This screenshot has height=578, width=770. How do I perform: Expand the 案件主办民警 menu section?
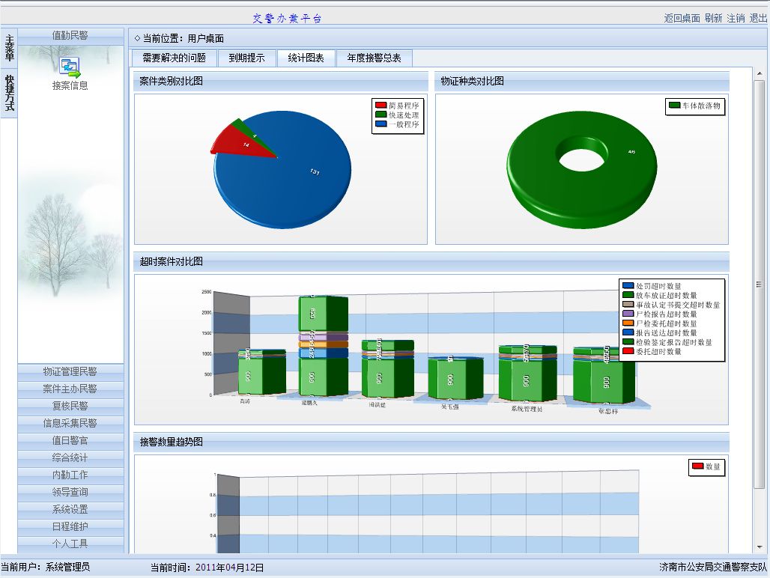[x=70, y=389]
